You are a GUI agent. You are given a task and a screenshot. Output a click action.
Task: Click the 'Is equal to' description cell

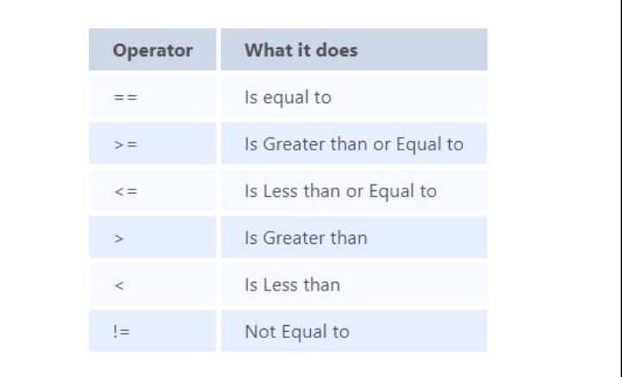click(288, 97)
